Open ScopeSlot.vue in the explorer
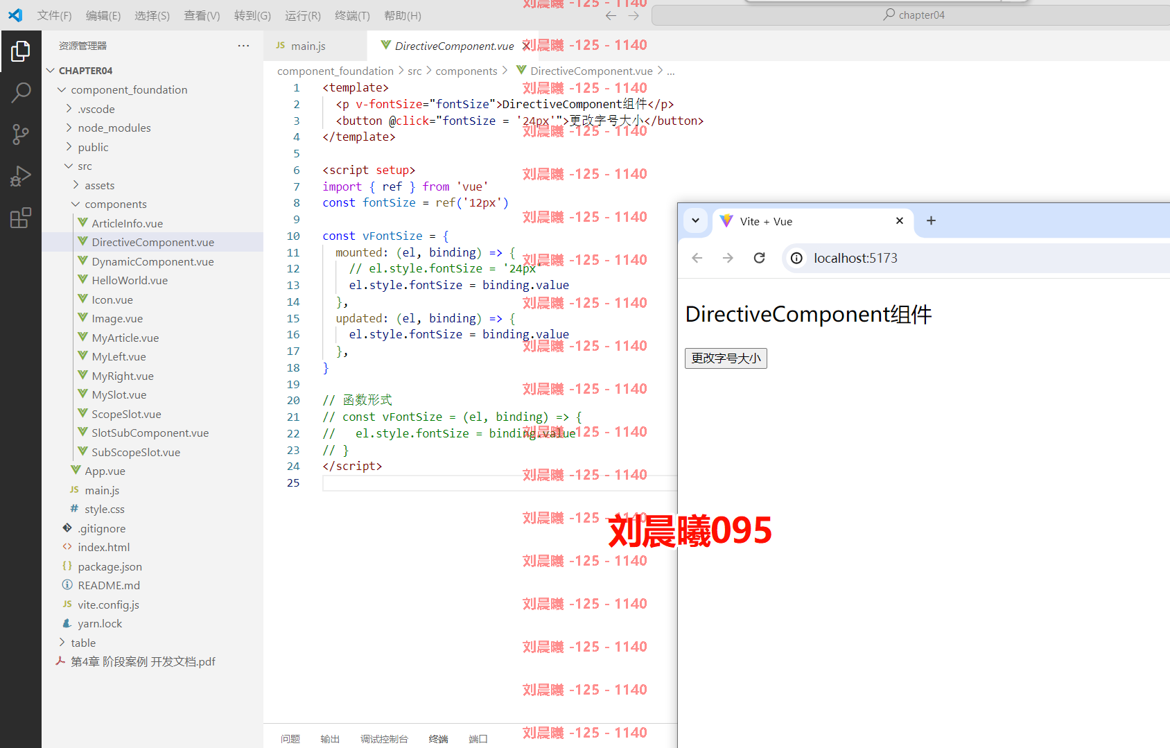 click(152, 414)
